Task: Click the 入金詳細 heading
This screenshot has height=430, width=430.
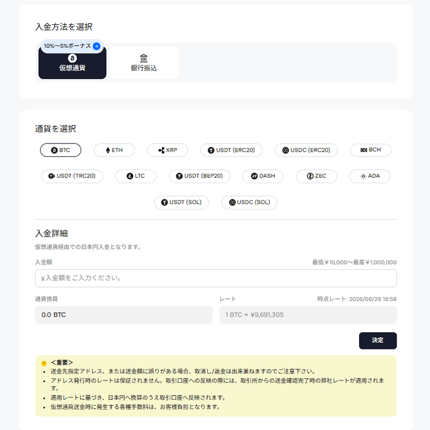Action: coord(52,233)
